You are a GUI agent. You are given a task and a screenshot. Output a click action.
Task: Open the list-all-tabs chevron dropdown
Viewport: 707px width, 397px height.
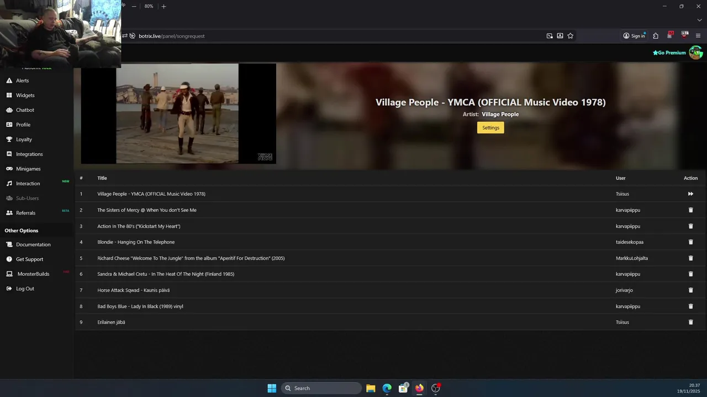[x=699, y=20]
